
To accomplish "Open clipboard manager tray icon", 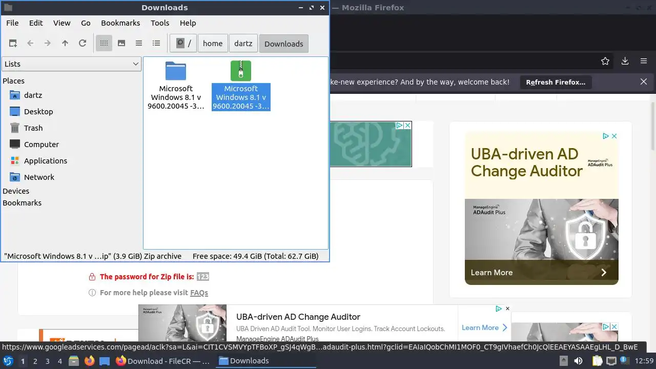I will (x=597, y=361).
